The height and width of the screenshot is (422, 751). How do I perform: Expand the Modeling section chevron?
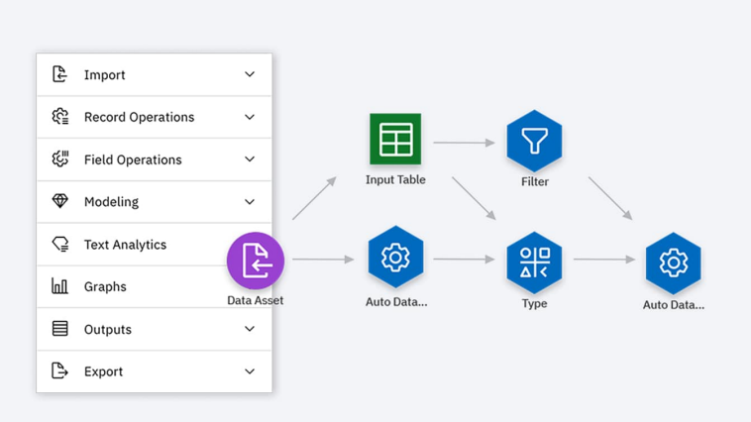tap(250, 202)
